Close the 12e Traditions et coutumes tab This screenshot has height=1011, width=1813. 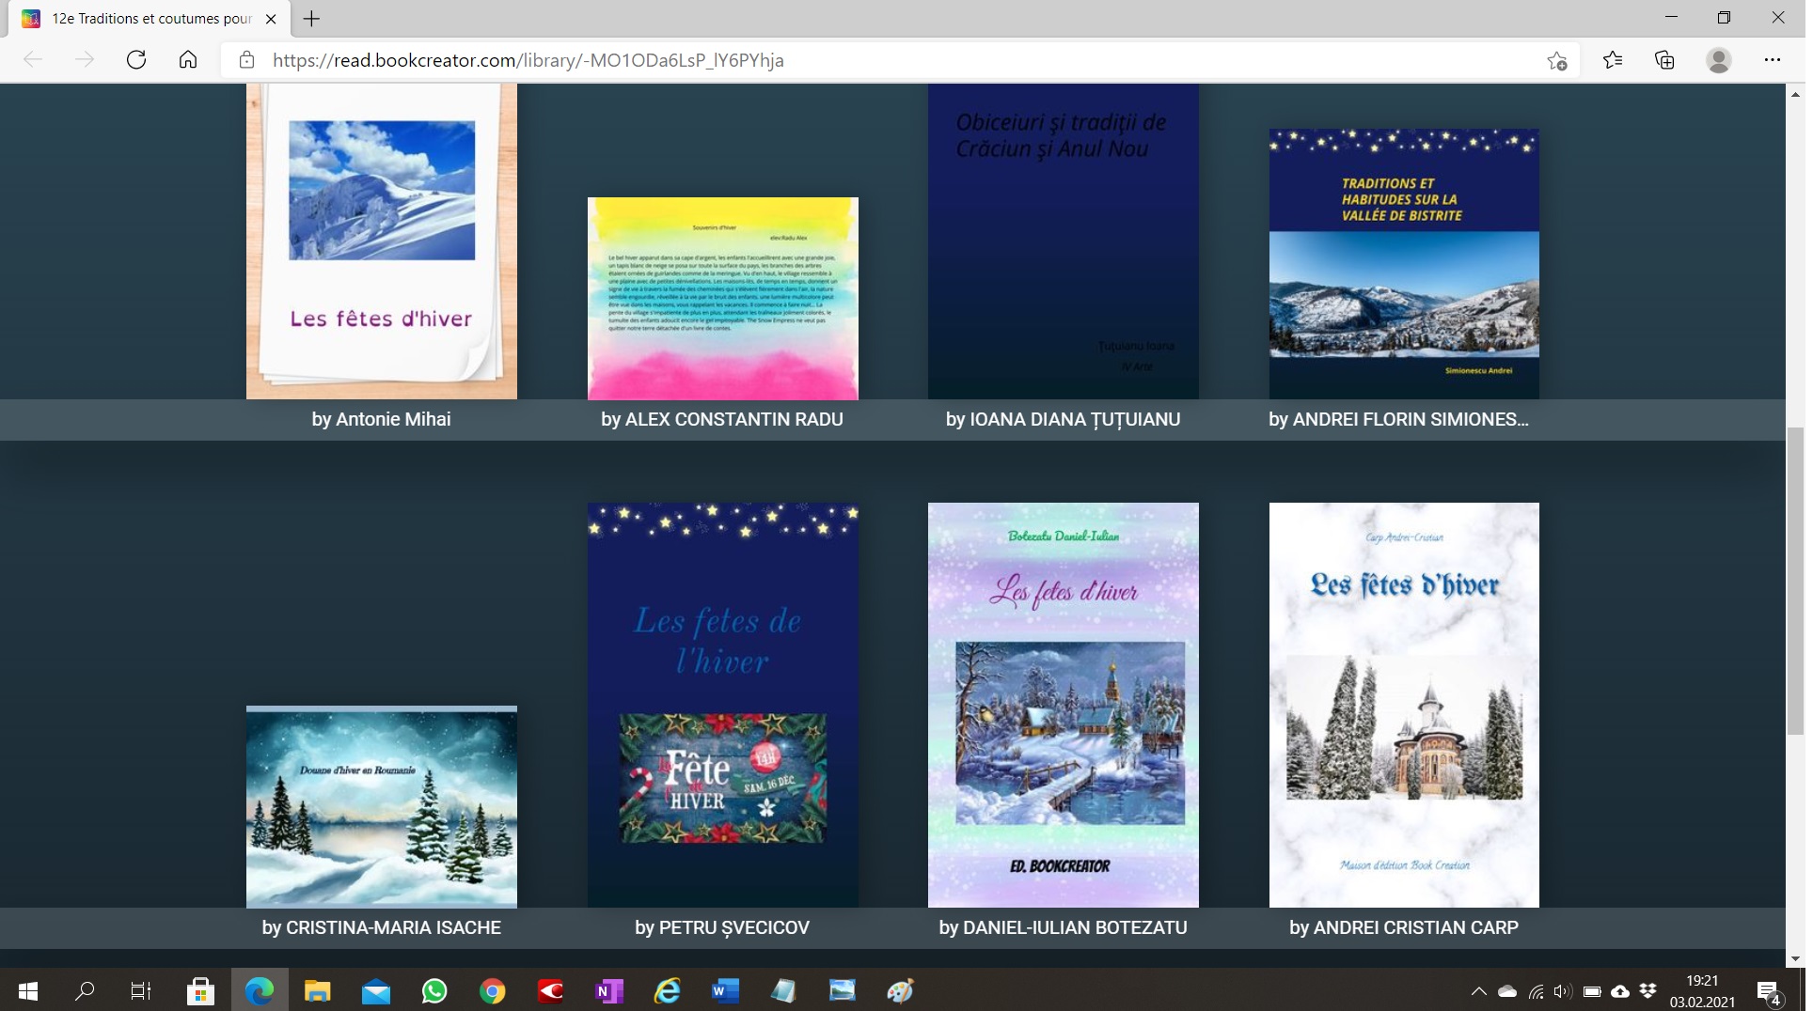271,19
